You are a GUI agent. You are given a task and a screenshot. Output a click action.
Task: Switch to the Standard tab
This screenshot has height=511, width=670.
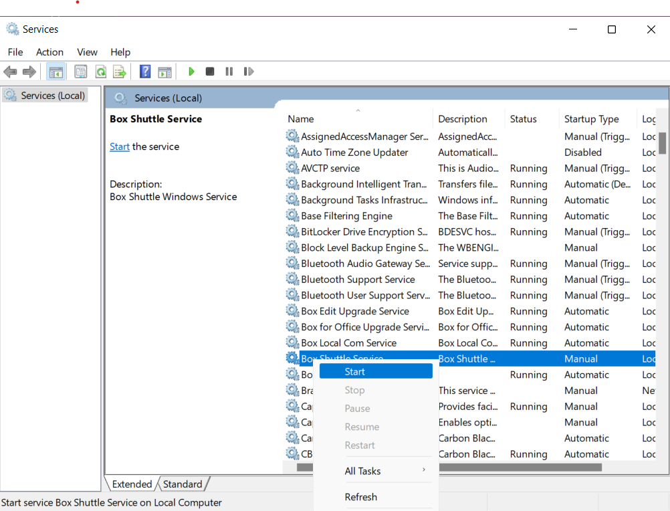[x=183, y=484]
